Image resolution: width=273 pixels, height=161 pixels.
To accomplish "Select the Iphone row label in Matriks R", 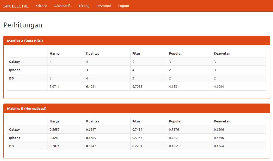I will pos(15,138).
